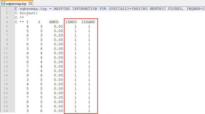Click line number 10 in the gutter

[x=6, y=49]
